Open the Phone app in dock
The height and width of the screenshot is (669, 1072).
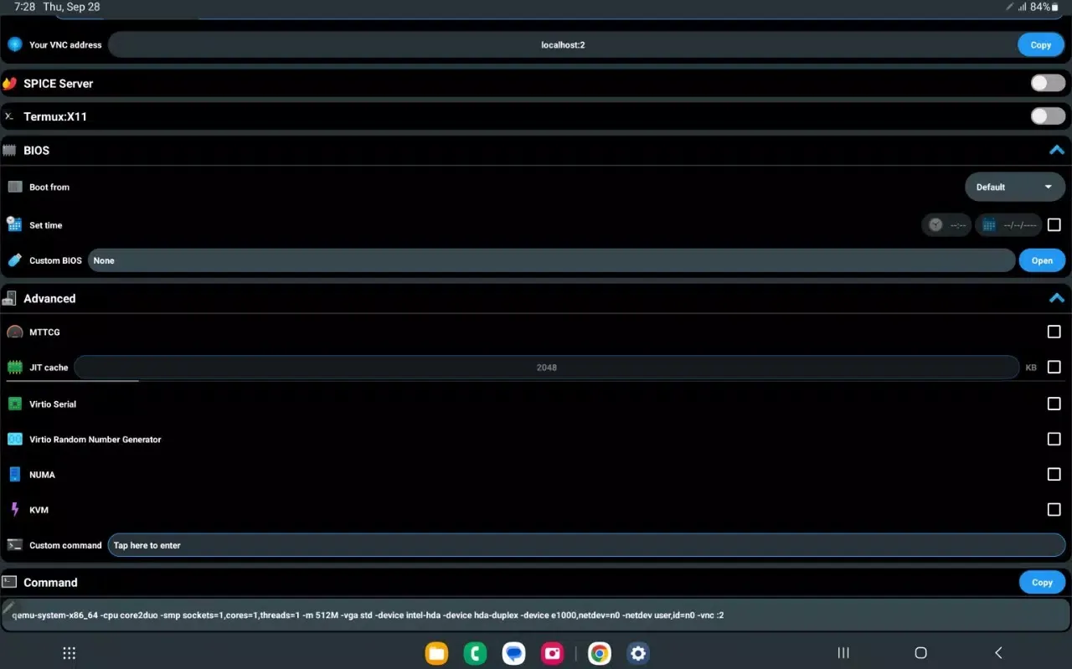coord(475,653)
